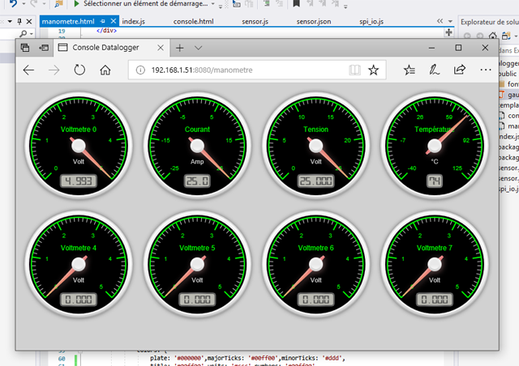Screen dimensions: 519x366
Task: Add web notes with the pen icon
Action: click(435, 70)
